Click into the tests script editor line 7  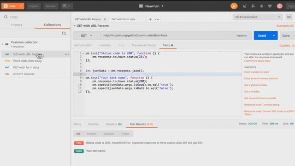point(163,74)
